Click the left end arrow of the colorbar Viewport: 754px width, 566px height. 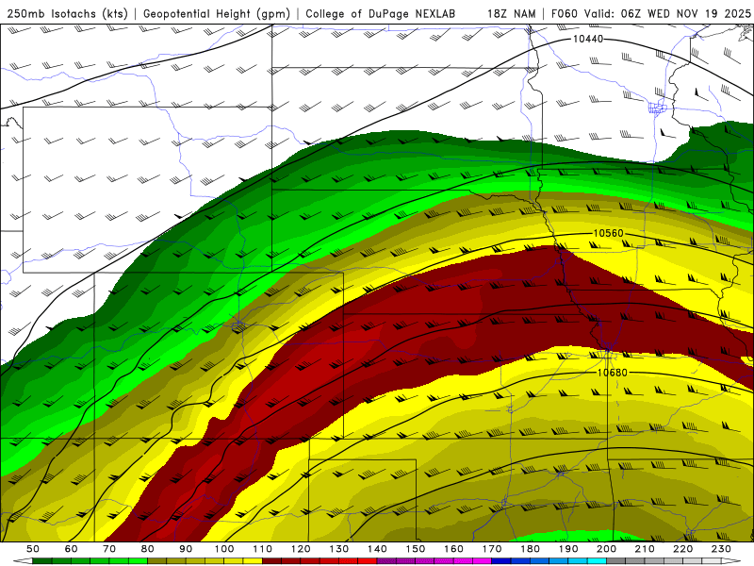click(x=23, y=561)
